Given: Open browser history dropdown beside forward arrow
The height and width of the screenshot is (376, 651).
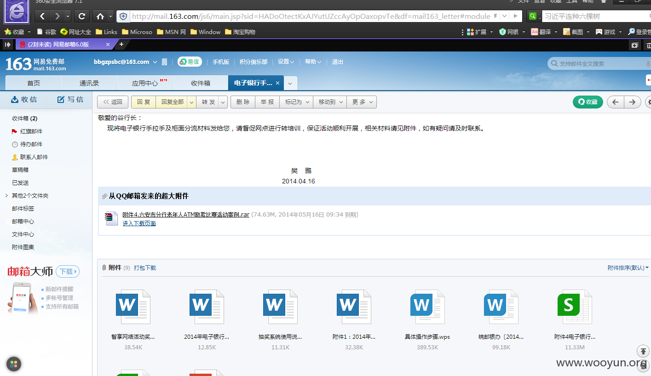Looking at the screenshot, I should pyautogui.click(x=68, y=17).
